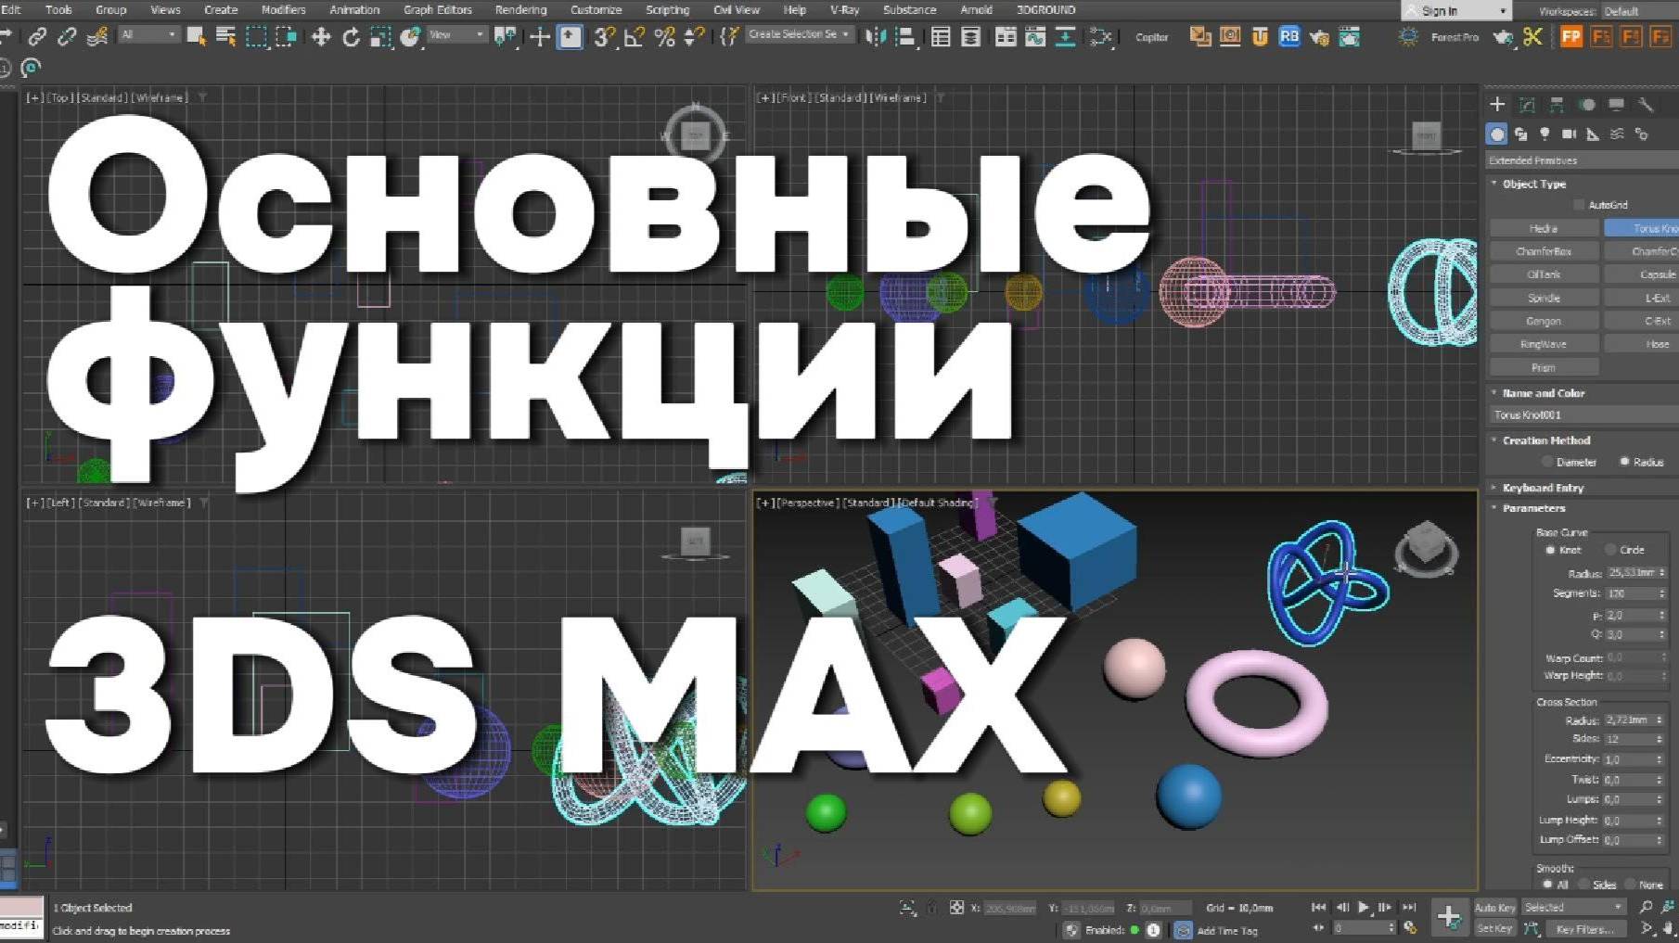Open the Utilities panel wrench icon
The height and width of the screenshot is (943, 1679).
(1646, 105)
